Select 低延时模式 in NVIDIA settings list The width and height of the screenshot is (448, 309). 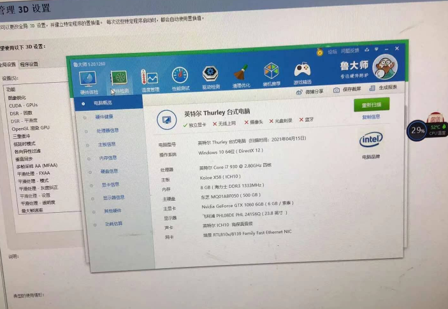pos(25,143)
